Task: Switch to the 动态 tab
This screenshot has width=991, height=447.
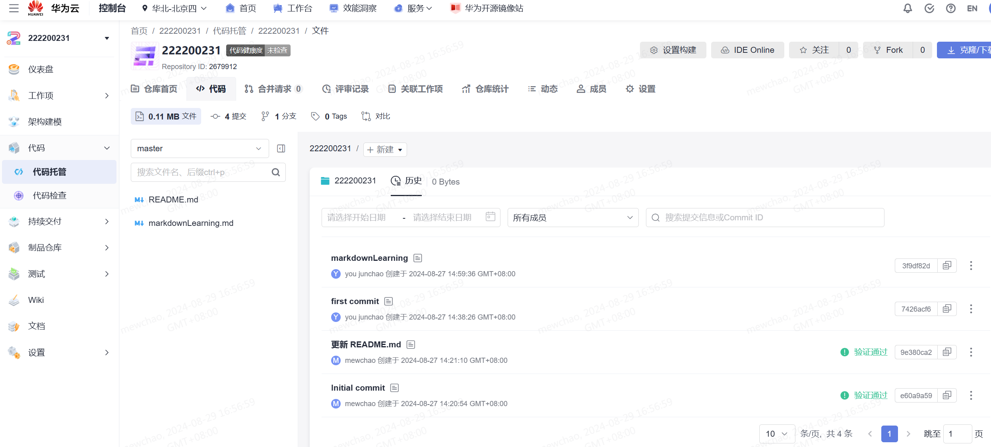Action: pos(543,89)
